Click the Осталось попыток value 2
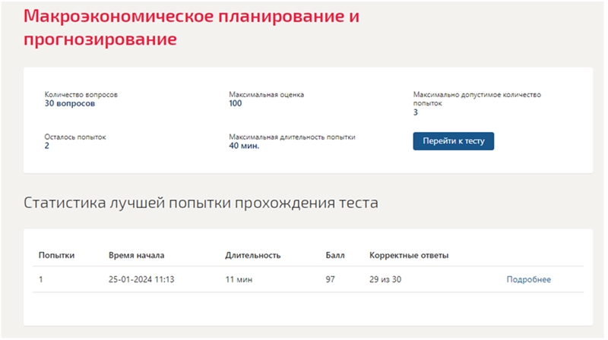 pyautogui.click(x=47, y=146)
